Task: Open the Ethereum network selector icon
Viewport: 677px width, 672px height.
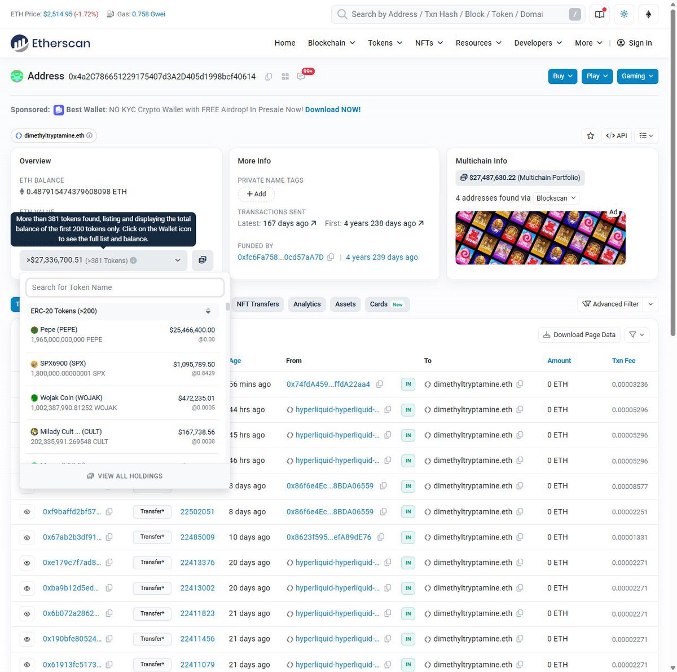Action: [648, 14]
